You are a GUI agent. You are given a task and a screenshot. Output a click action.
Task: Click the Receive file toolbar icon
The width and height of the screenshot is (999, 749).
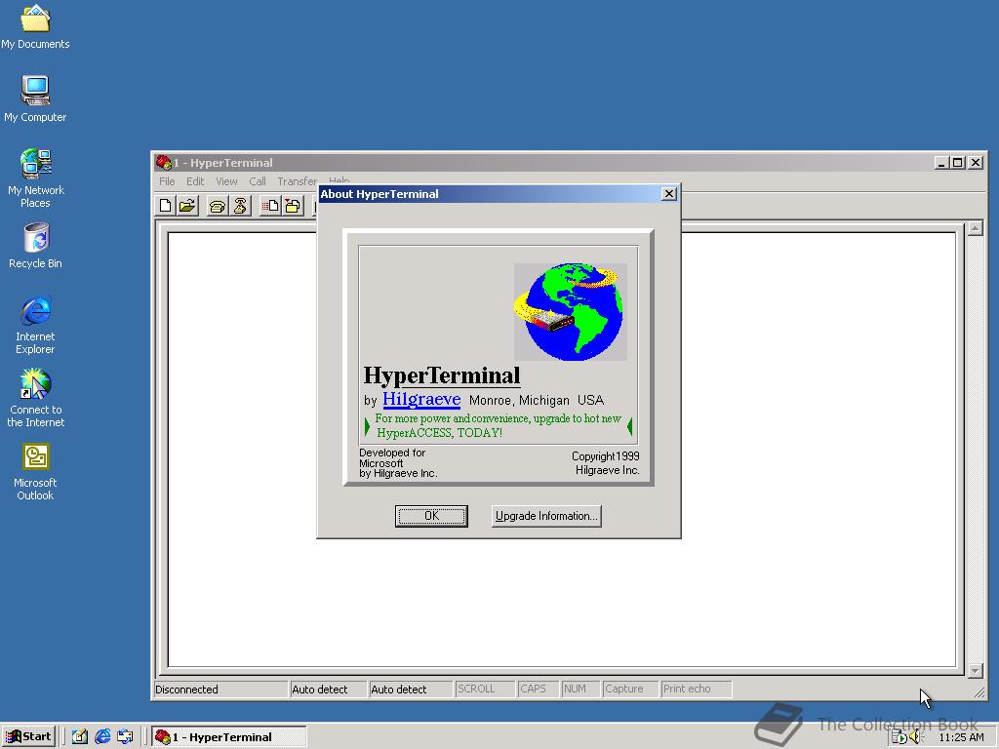tap(293, 206)
